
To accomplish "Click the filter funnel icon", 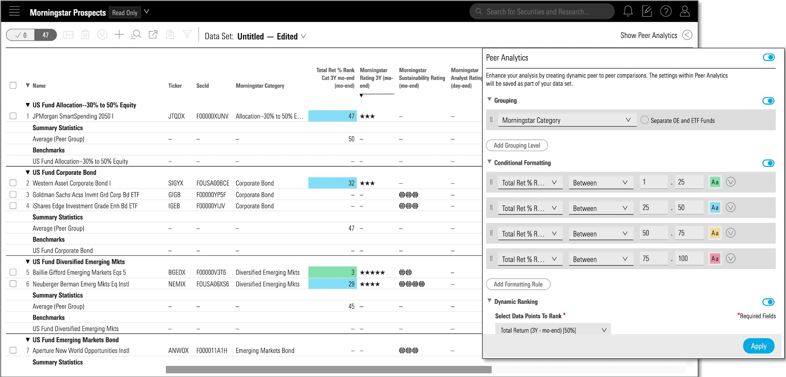I will click(x=187, y=35).
